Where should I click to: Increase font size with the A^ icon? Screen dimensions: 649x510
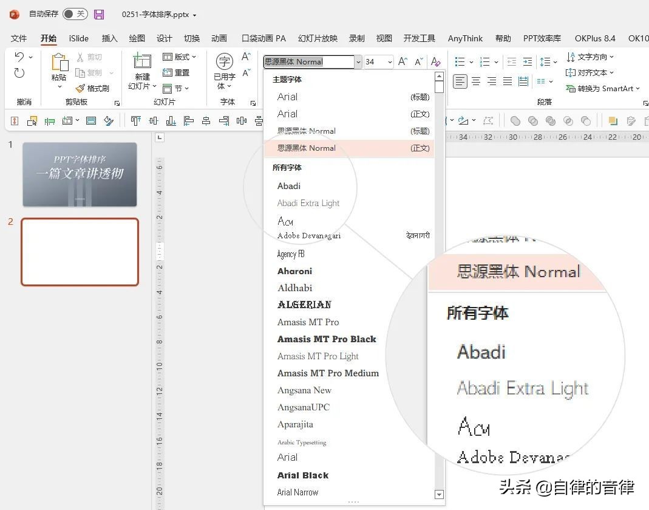[x=401, y=61]
